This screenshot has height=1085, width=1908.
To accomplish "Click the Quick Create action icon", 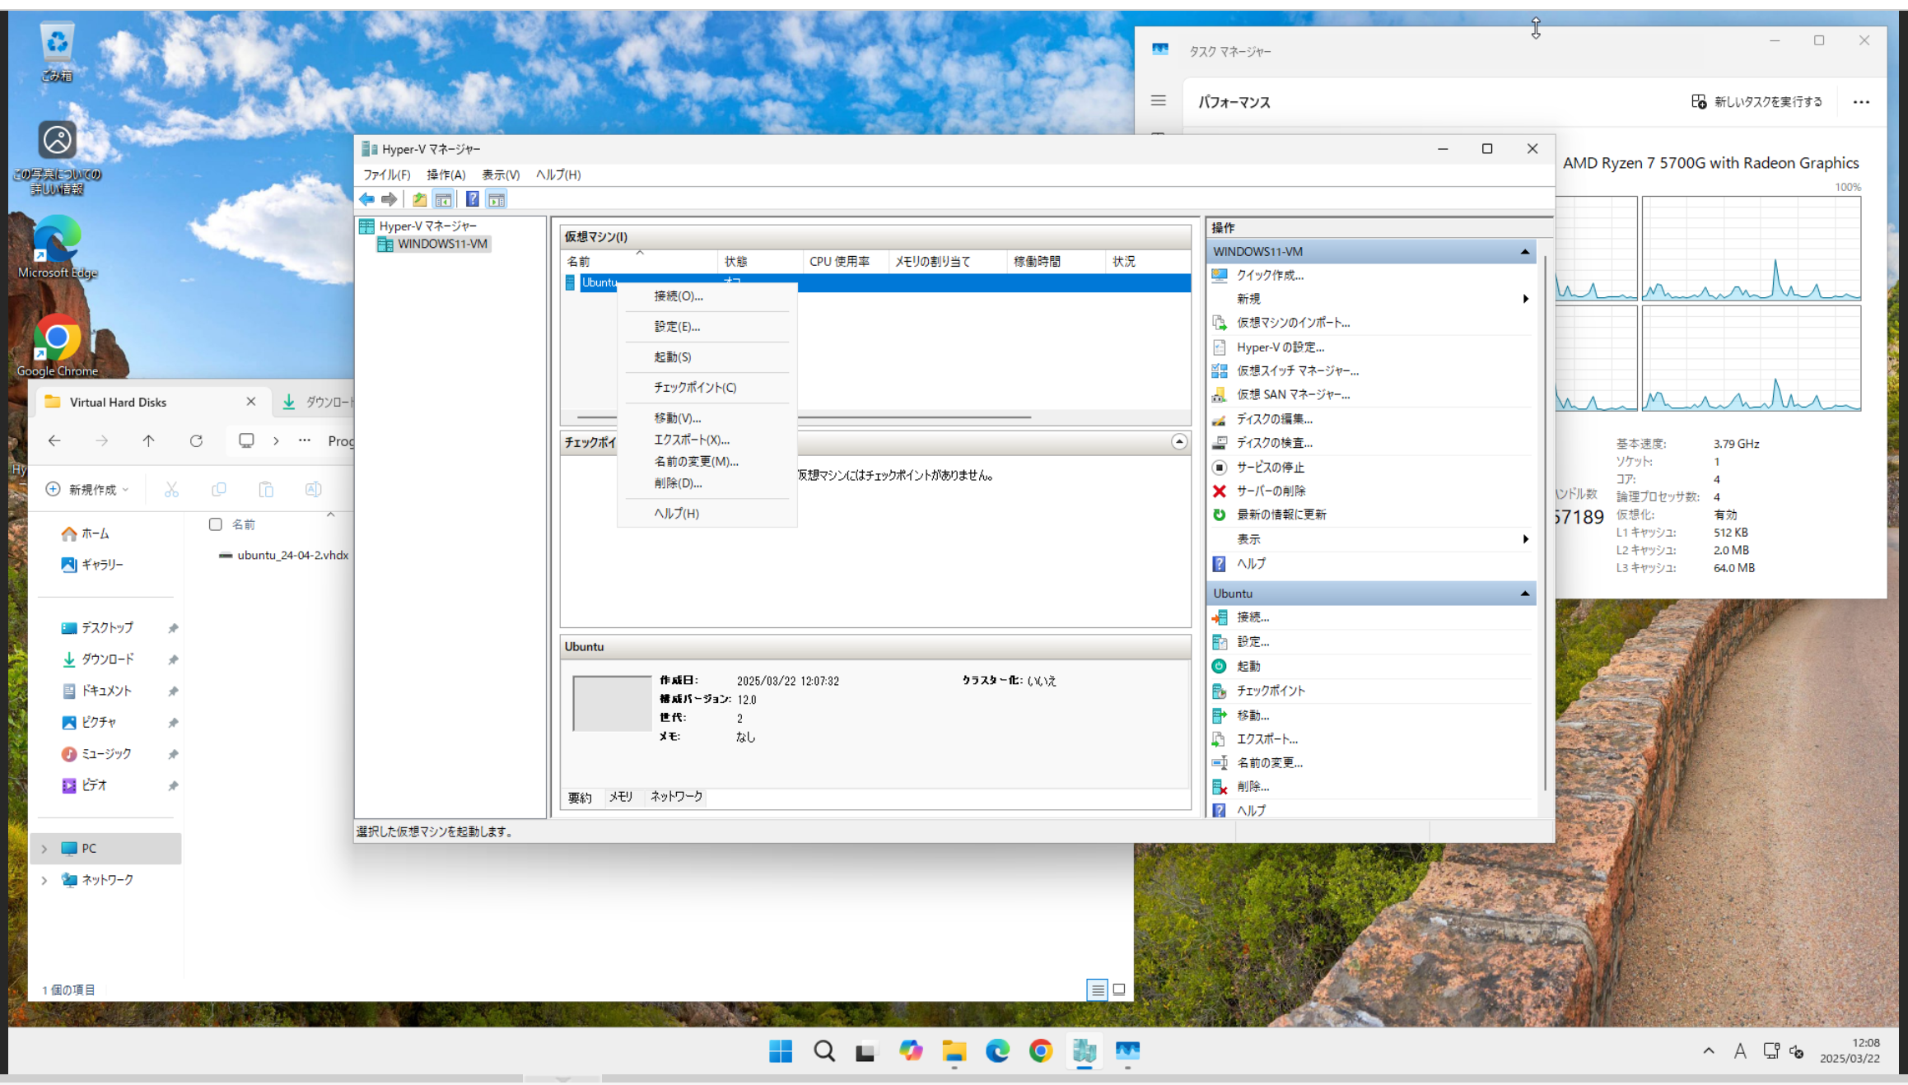I will [1220, 275].
